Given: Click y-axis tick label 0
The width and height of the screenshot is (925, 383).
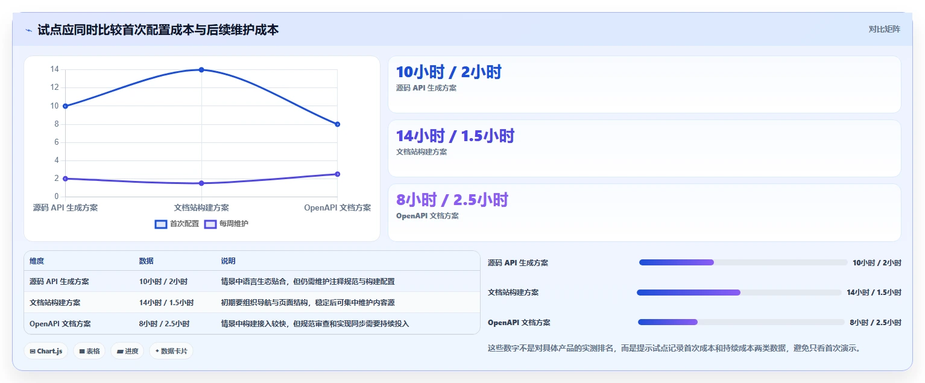Looking at the screenshot, I should tap(57, 197).
